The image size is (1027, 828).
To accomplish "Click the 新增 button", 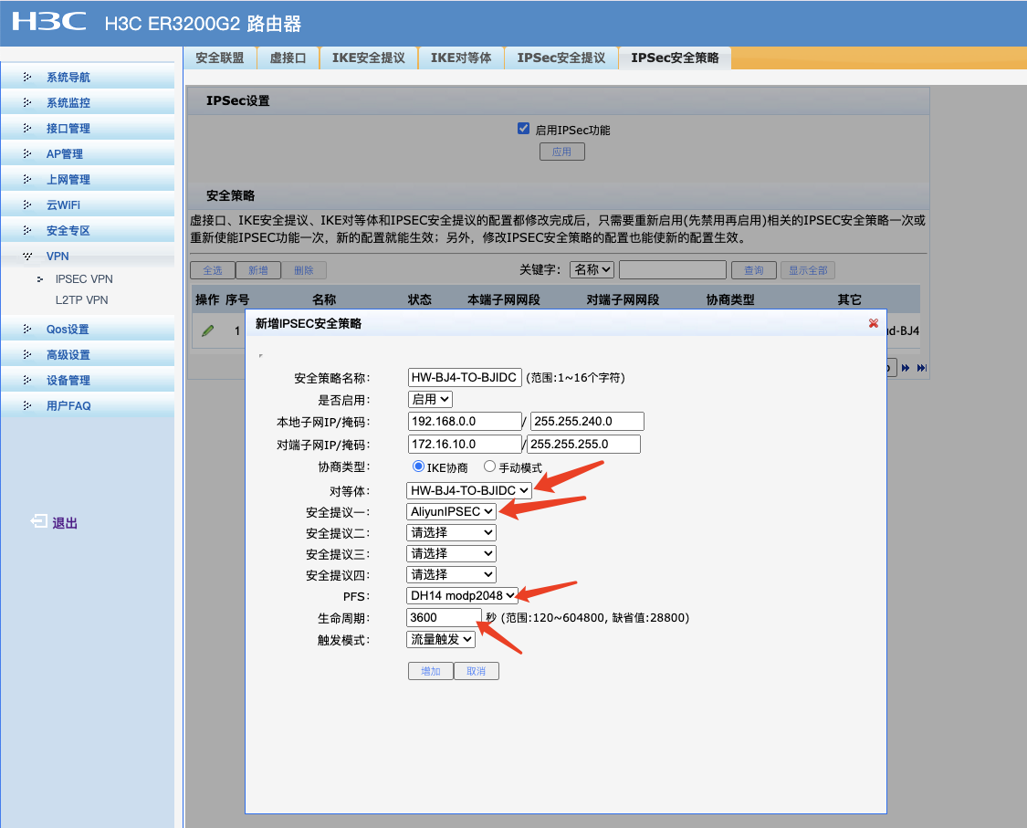I will click(258, 270).
